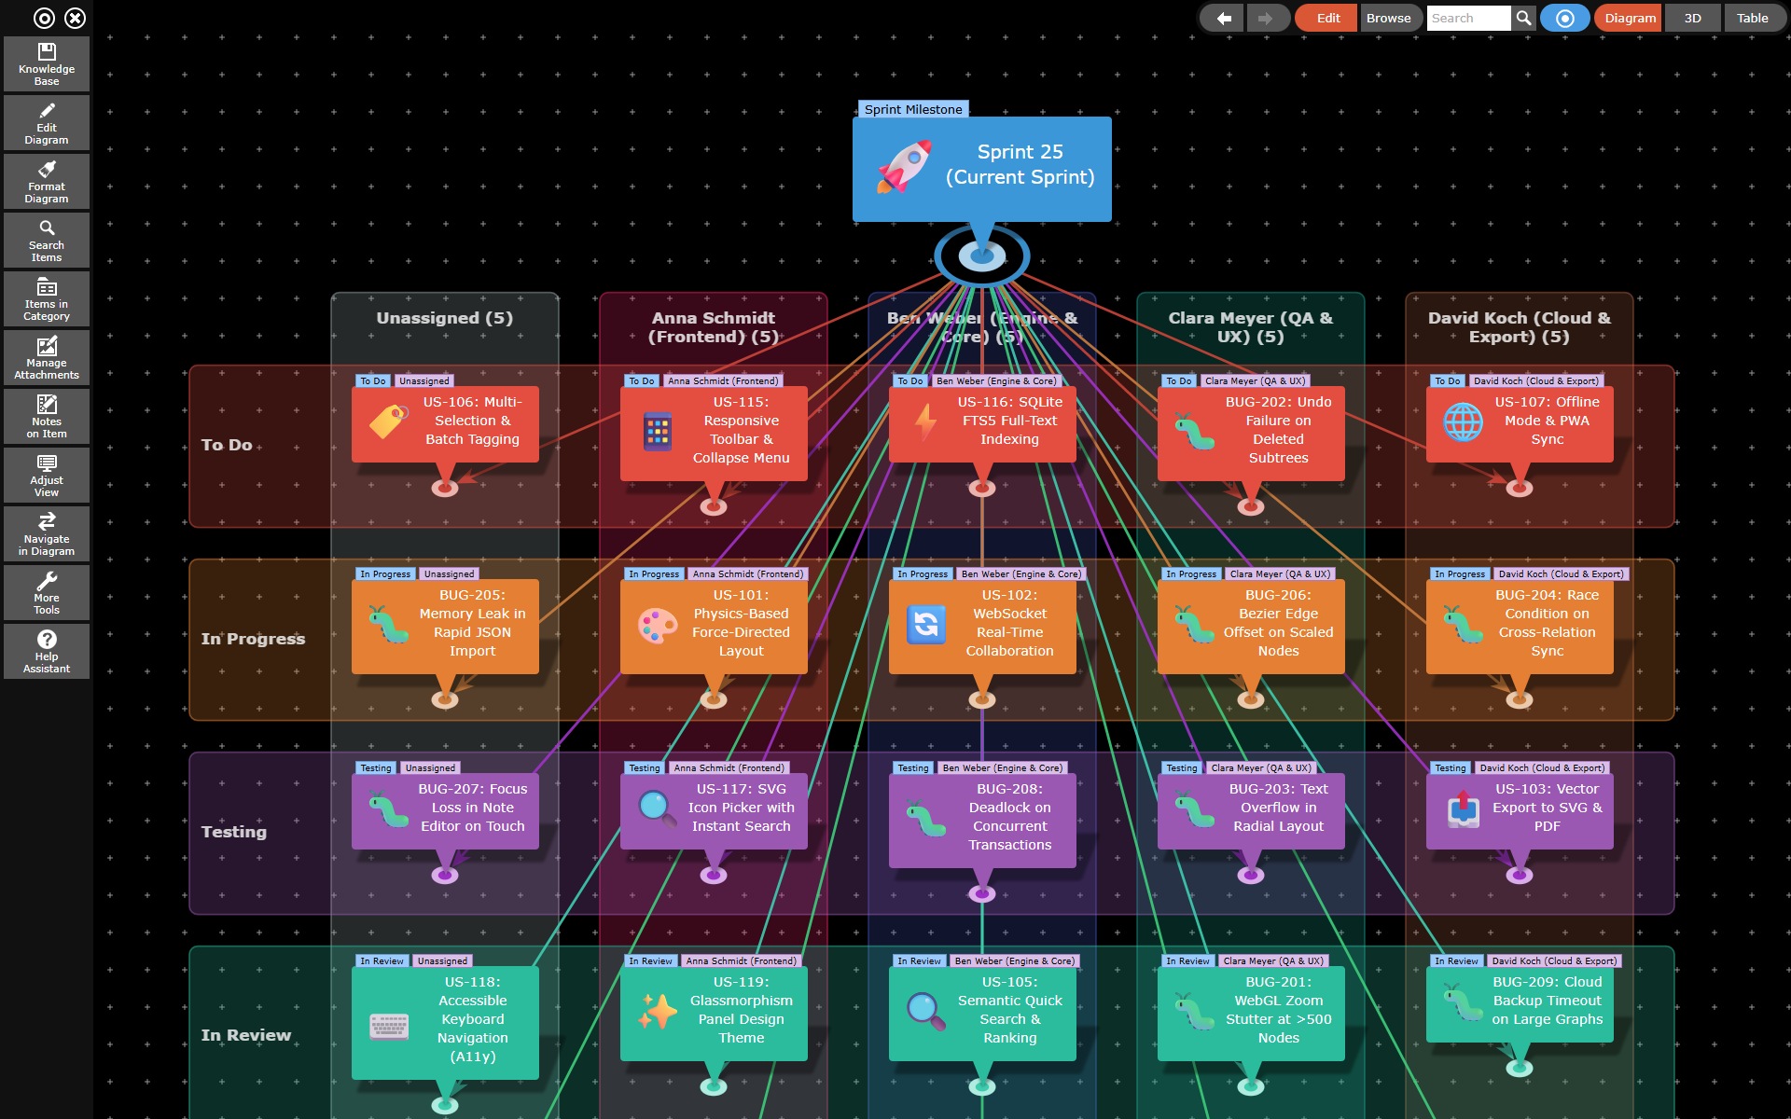Open Navigate in Diagram tool
Viewport: 1791px width, 1119px height.
(47, 534)
